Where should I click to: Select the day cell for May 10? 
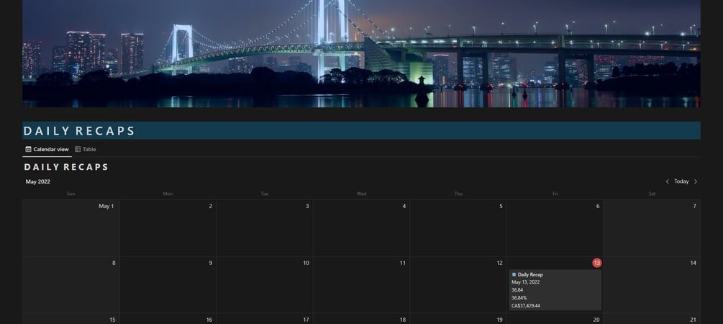coord(265,285)
